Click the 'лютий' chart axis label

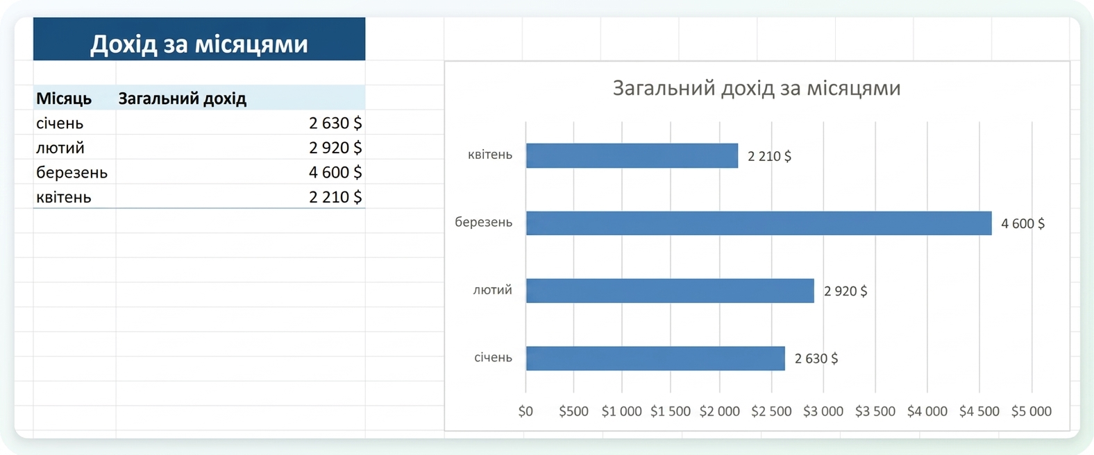(x=493, y=290)
